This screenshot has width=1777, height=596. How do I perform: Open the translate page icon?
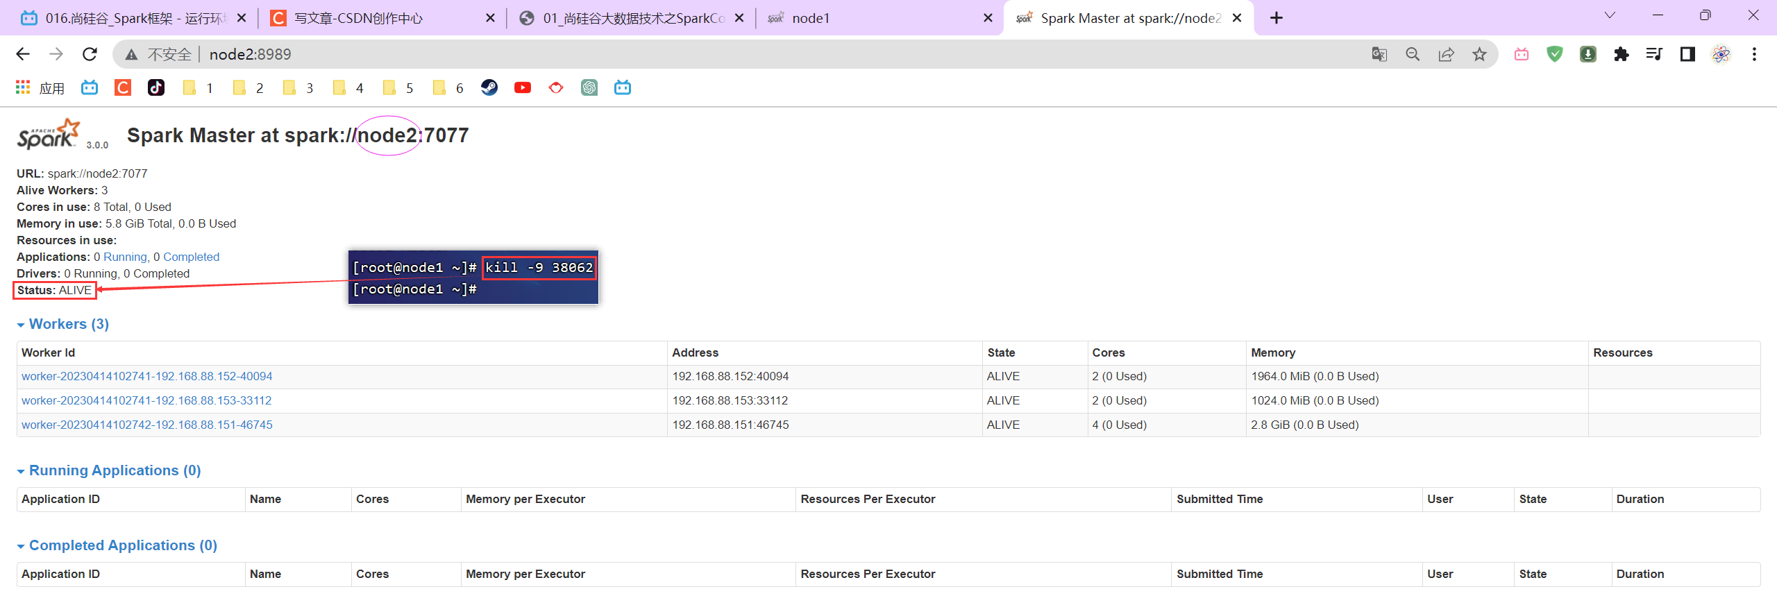point(1379,54)
